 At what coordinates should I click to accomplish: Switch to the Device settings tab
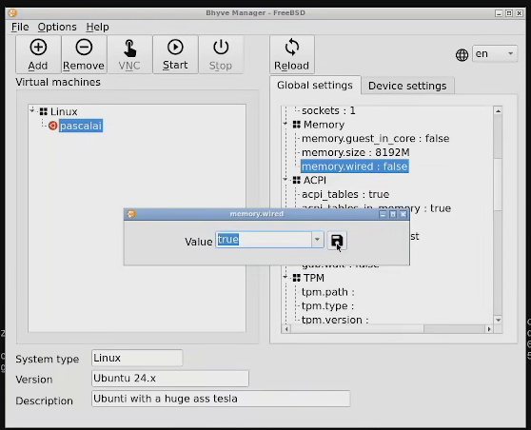[407, 86]
